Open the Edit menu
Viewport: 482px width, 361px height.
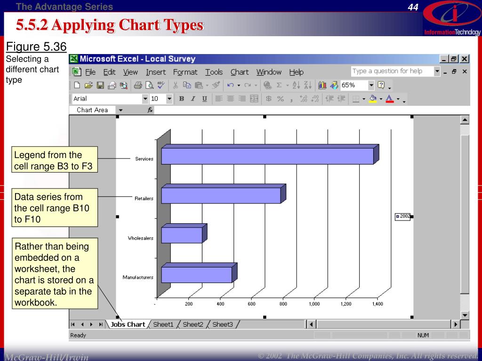pos(109,72)
